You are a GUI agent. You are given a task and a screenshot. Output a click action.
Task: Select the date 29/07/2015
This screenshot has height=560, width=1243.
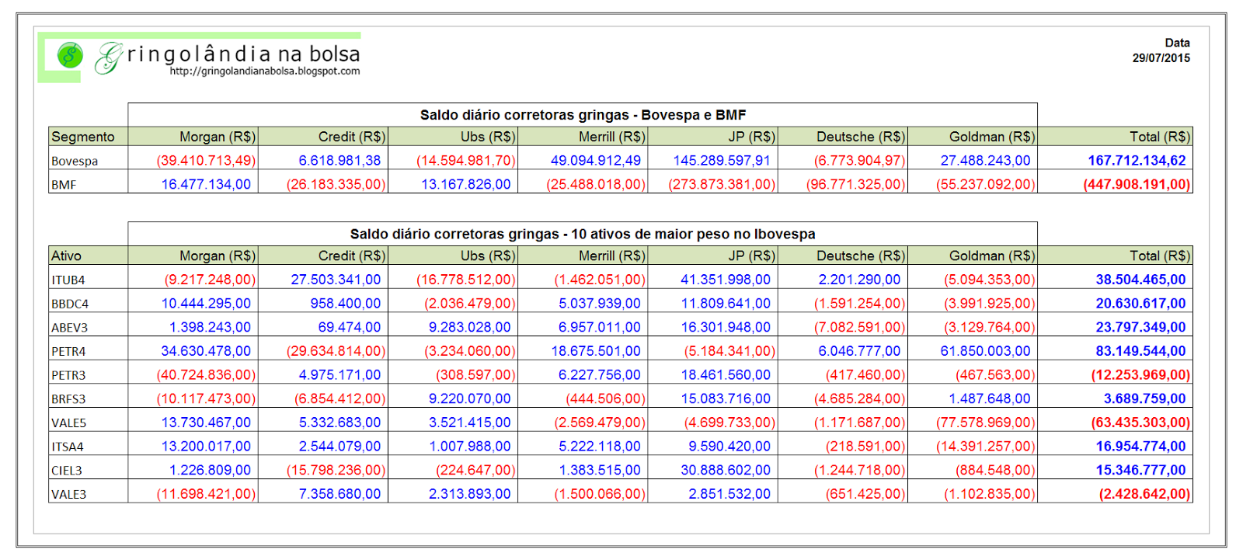[1161, 58]
